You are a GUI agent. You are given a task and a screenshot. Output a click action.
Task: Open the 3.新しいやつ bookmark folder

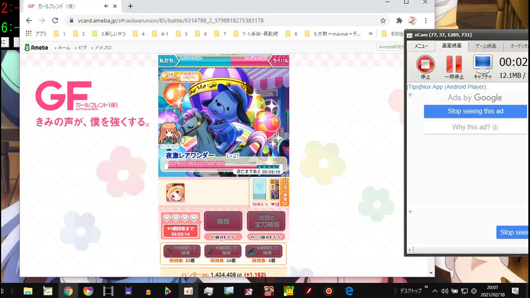pos(109,34)
